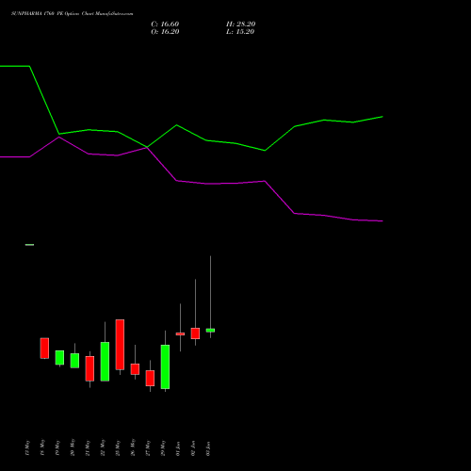Screen dimensions: 471x471
Task: Click the SUNPHARMA PE Options chart title
Action: click(72, 14)
